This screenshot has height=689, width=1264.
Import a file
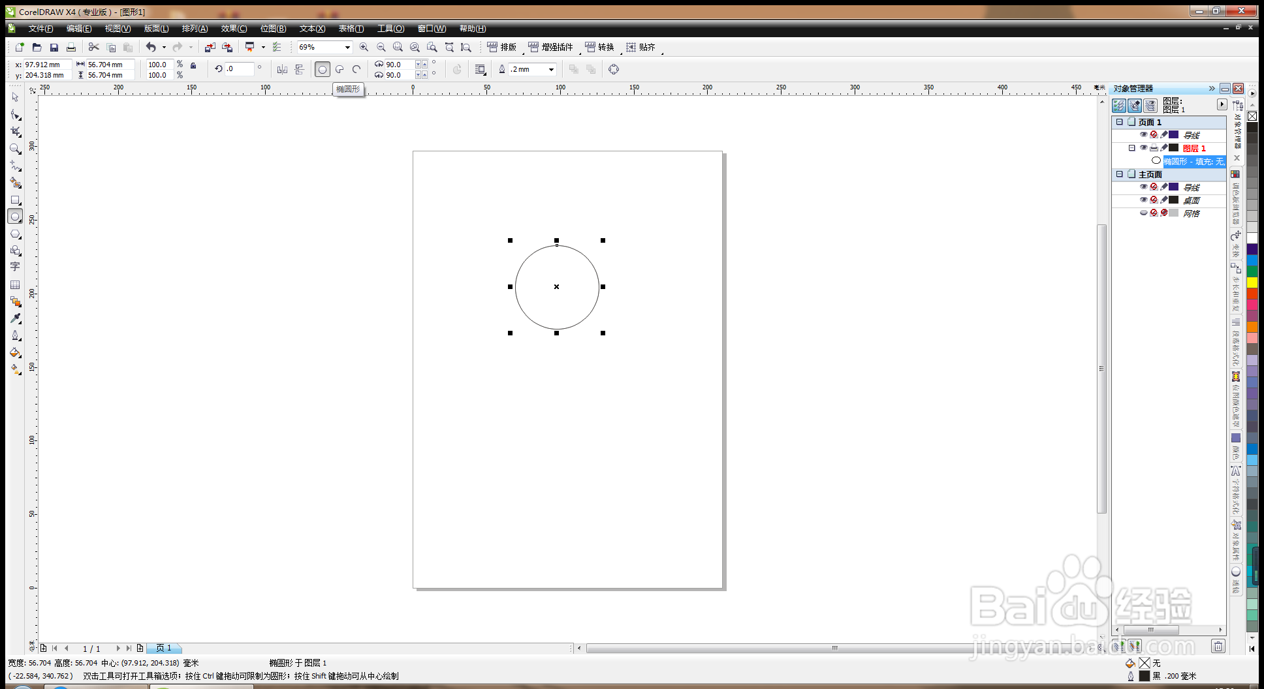(x=210, y=47)
